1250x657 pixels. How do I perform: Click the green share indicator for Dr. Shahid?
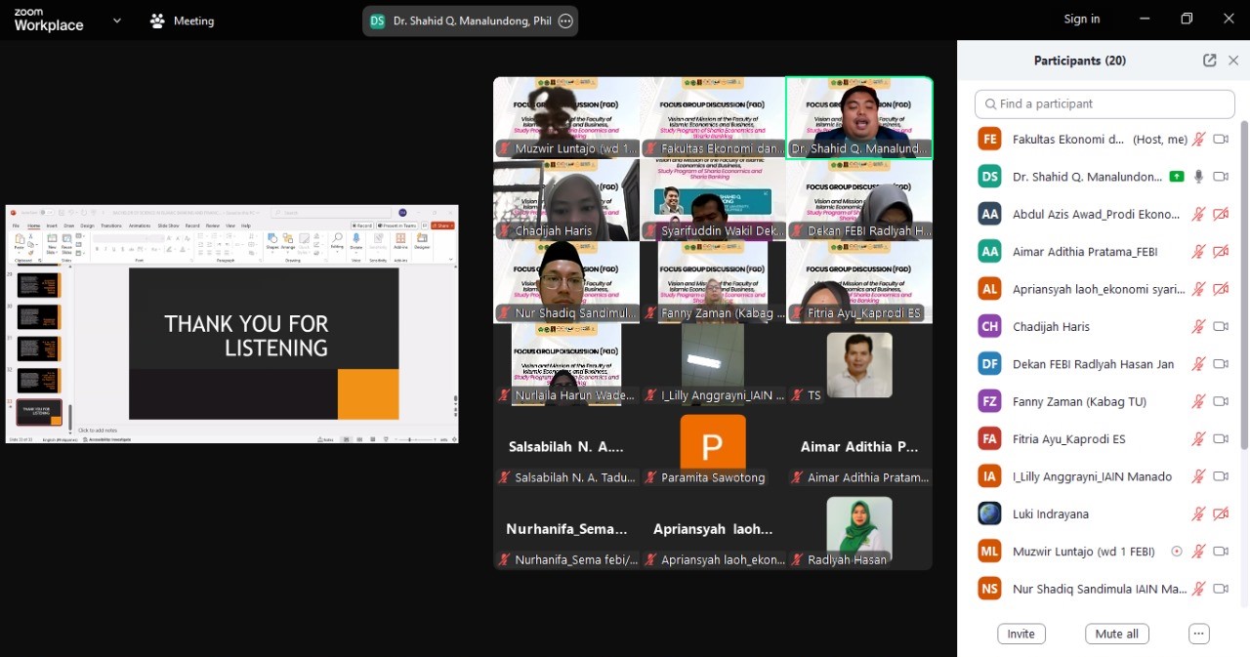pyautogui.click(x=1176, y=177)
